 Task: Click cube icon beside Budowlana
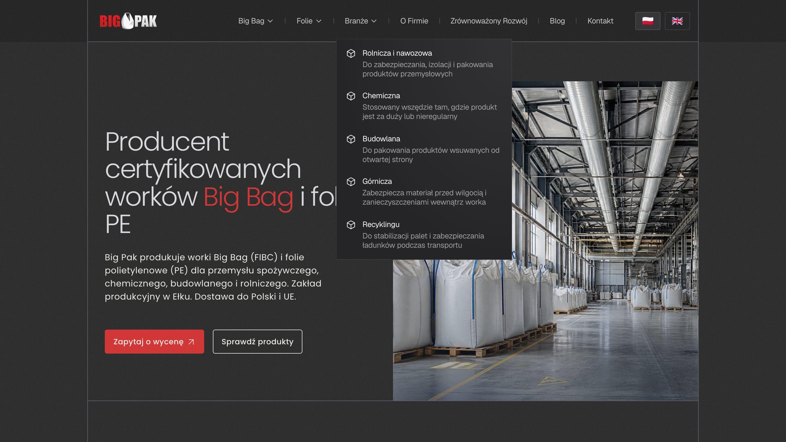351,139
